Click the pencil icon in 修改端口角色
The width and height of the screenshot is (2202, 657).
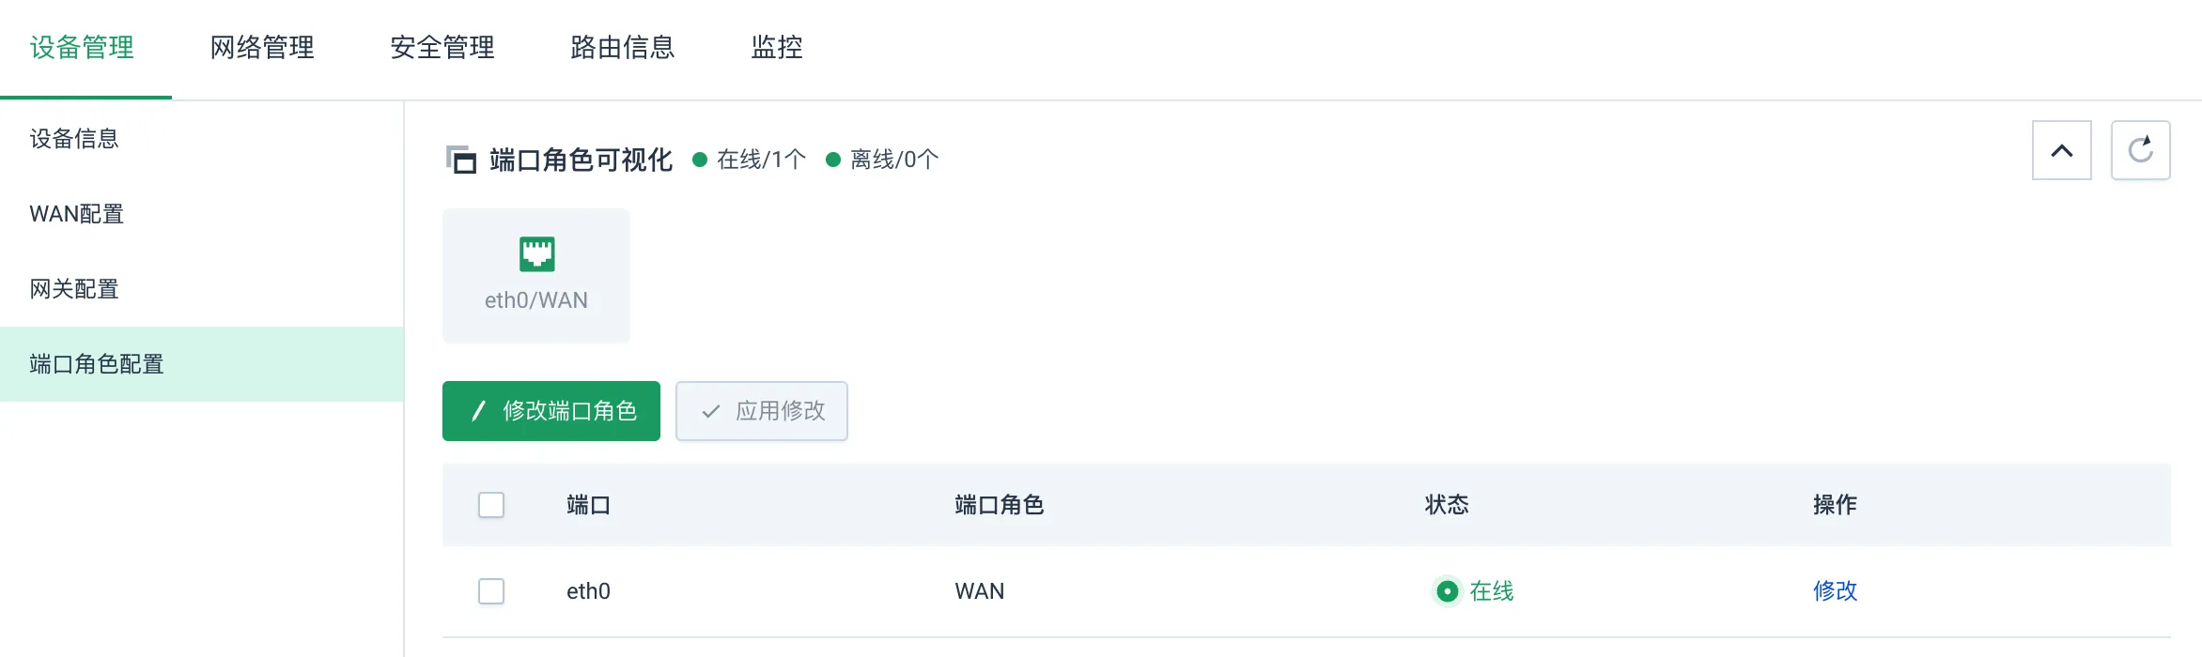coord(478,411)
